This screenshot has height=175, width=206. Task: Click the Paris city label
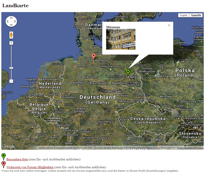click(15, 135)
